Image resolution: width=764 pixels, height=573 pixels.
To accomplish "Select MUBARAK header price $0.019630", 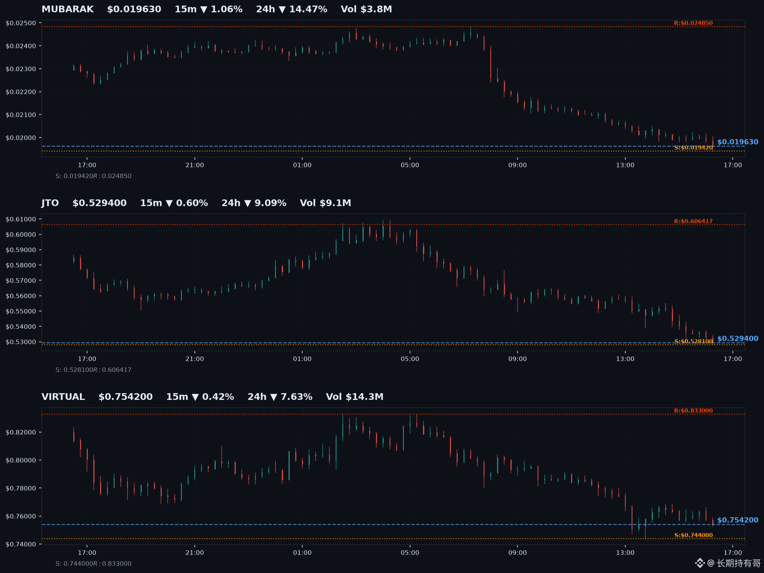I will click(x=134, y=9).
